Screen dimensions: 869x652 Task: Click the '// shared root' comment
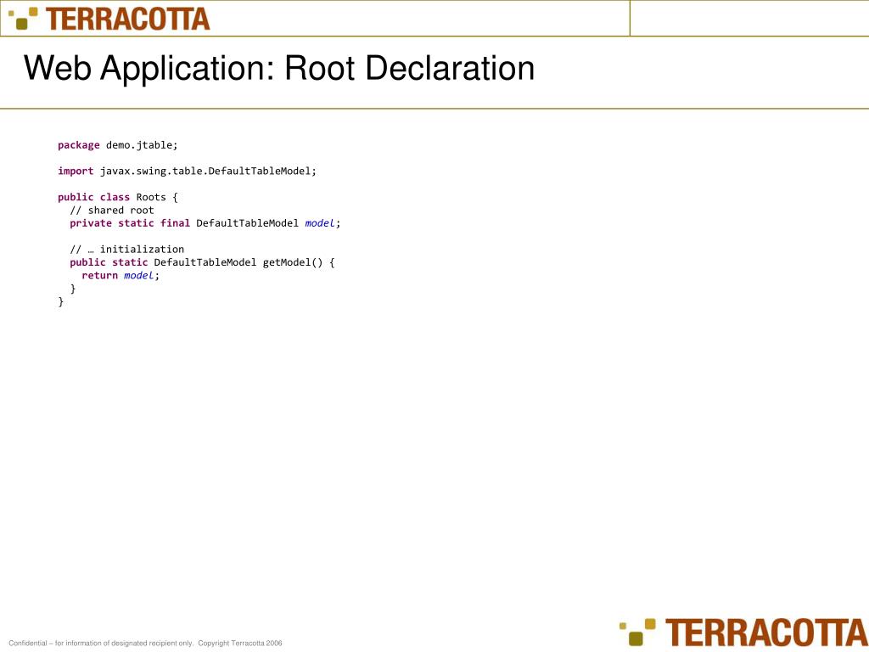tap(112, 211)
